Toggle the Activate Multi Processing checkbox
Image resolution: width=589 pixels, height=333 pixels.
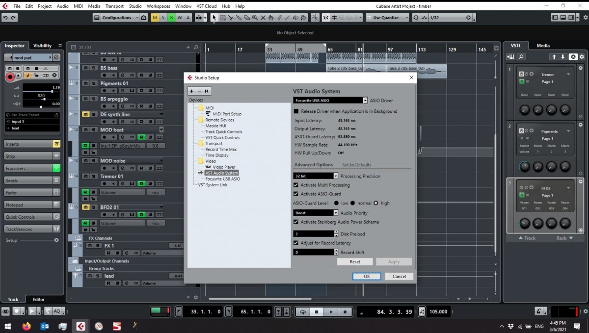[x=296, y=185]
